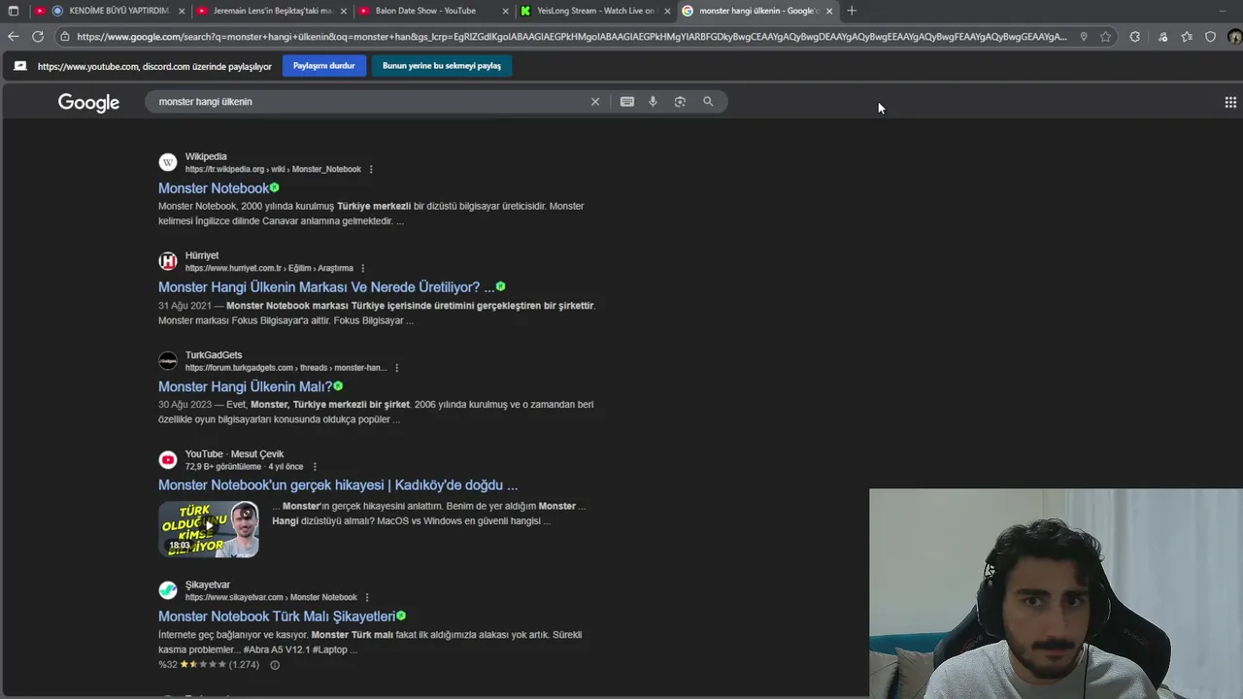The height and width of the screenshot is (699, 1243).
Task: Add page to favorites with star icon
Action: [x=1105, y=37]
